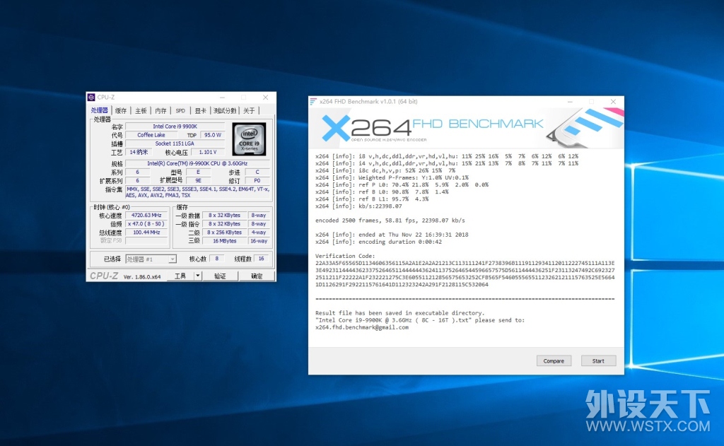
Task: Click the x264 FHD Benchmark title icon
Action: (x=313, y=102)
